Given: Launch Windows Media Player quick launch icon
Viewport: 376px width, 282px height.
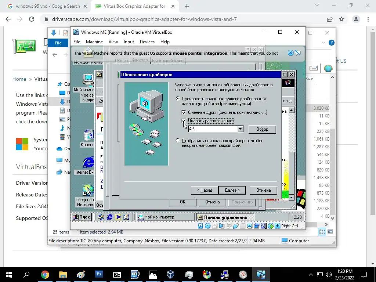Looking at the screenshot, I should coord(118,217).
